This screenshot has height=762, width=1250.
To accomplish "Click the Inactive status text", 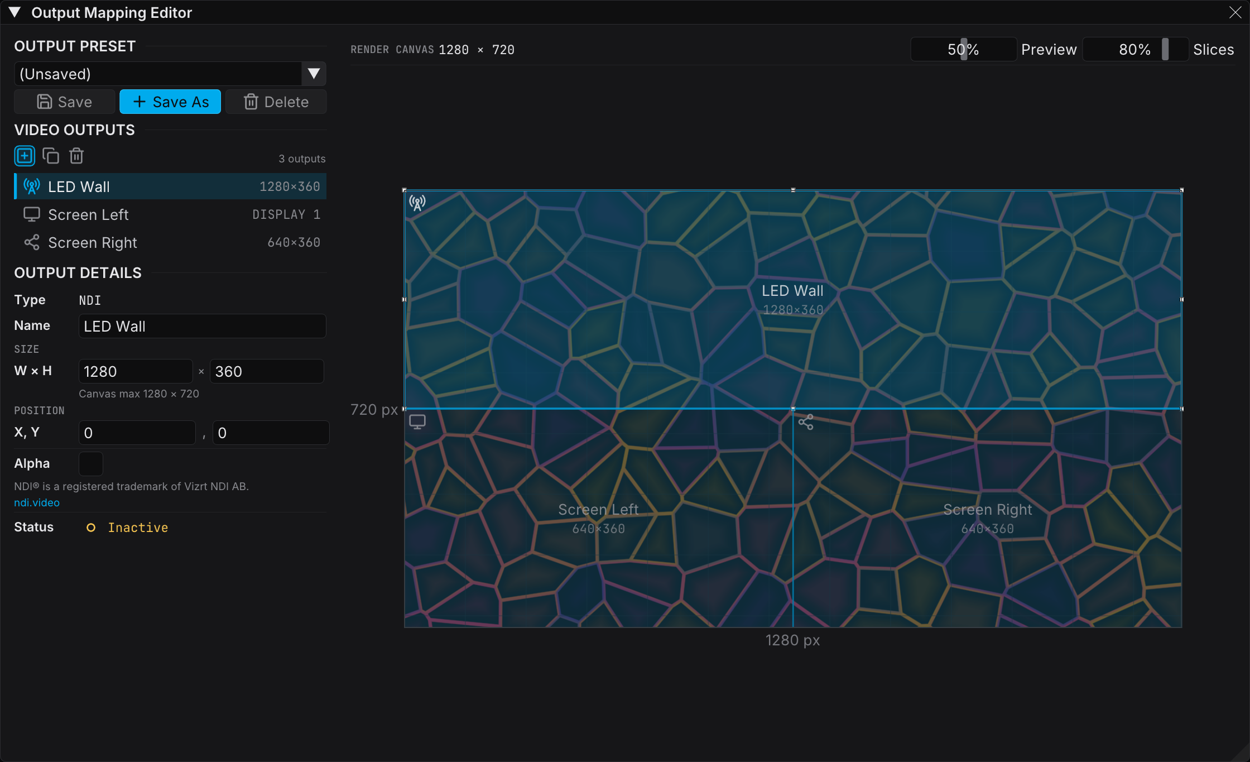I will (x=138, y=528).
